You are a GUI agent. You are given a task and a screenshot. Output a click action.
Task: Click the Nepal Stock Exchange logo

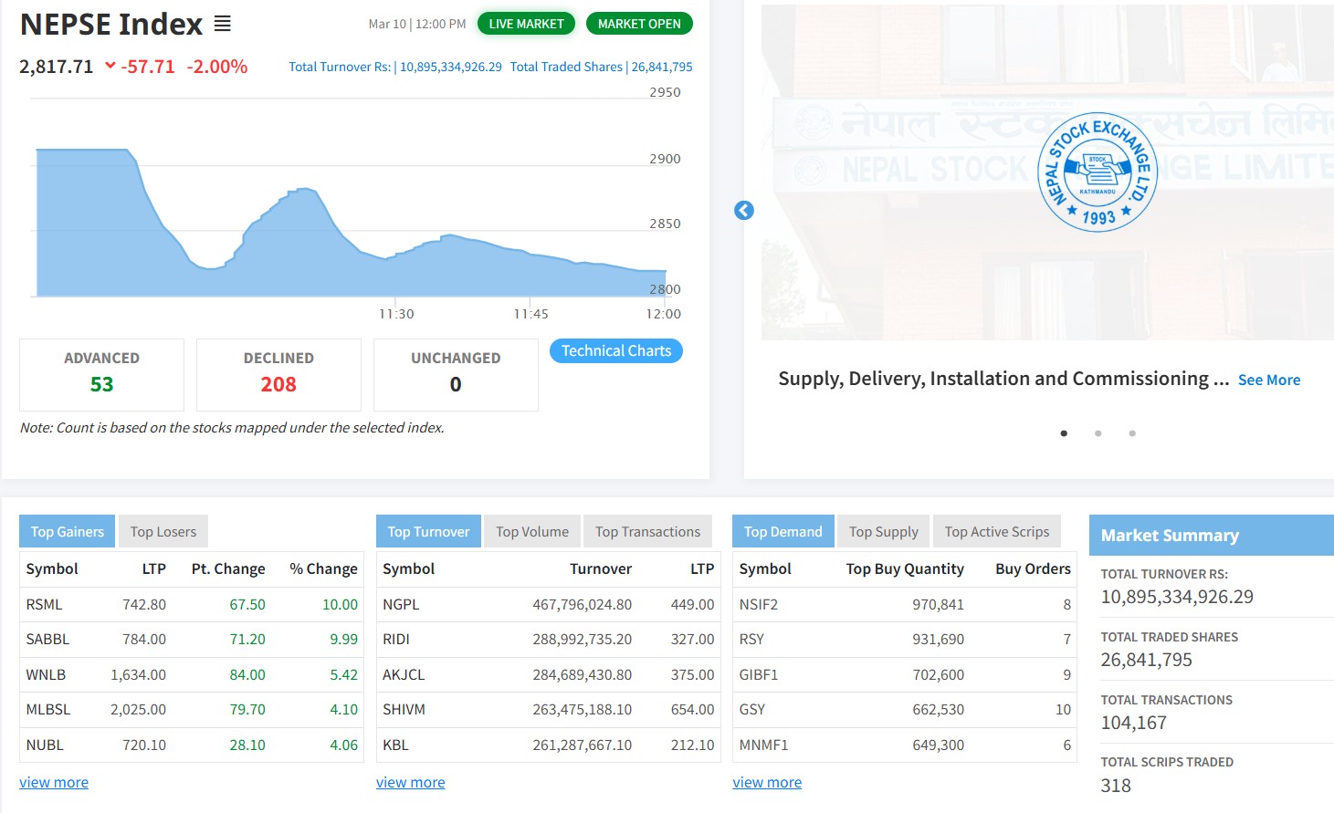click(1098, 172)
